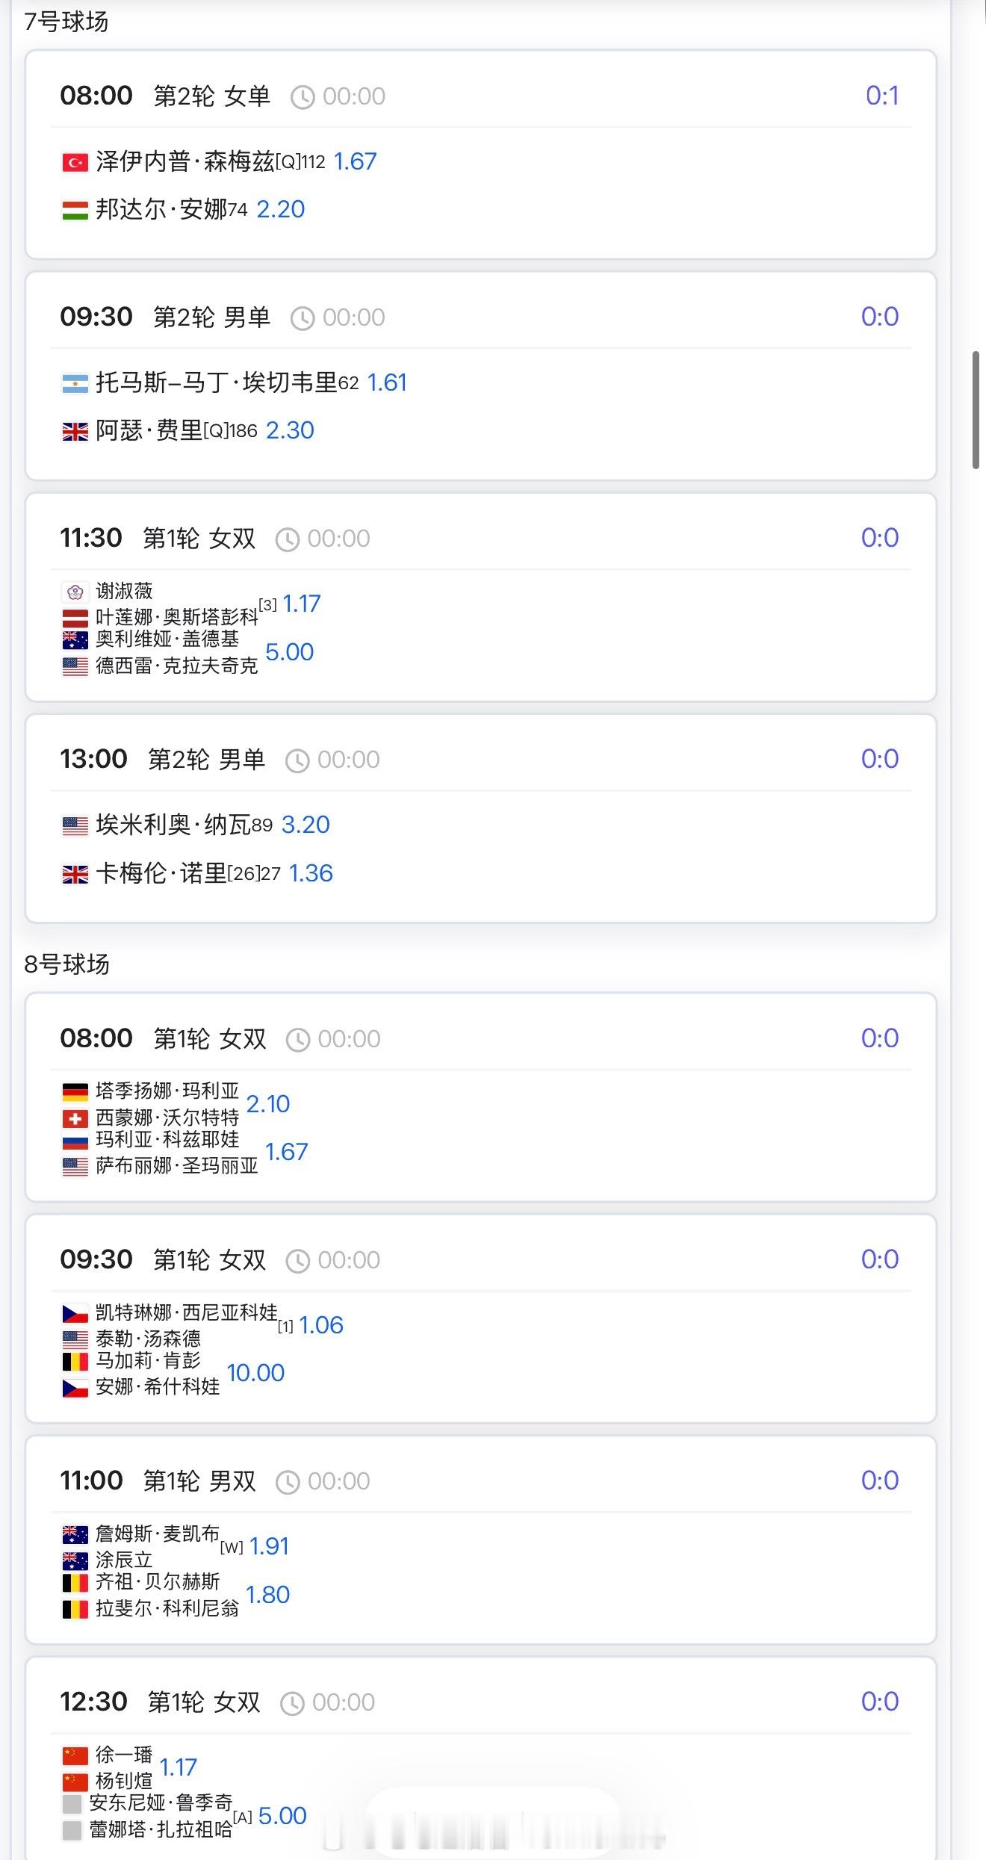Click odds 10.00 for the 马加莉·肯彭 pair
Image resolution: width=986 pixels, height=1860 pixels.
(255, 1373)
